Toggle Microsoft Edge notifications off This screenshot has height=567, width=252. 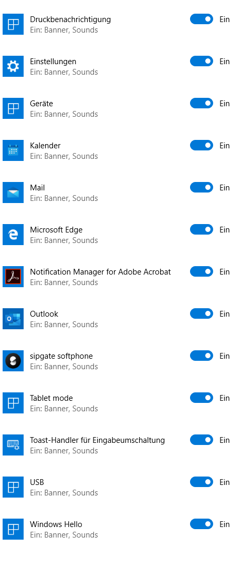202,230
